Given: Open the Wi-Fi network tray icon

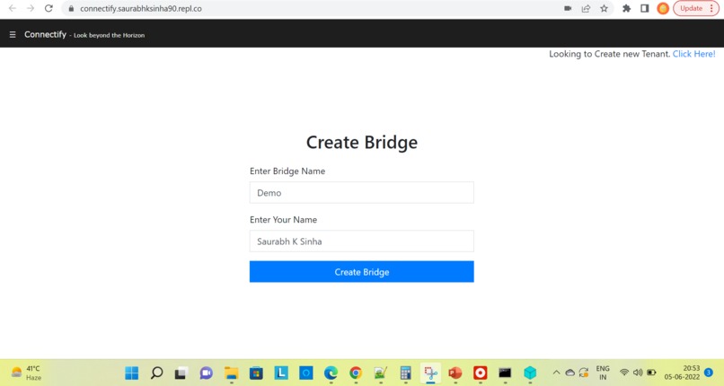Looking at the screenshot, I should (x=624, y=373).
